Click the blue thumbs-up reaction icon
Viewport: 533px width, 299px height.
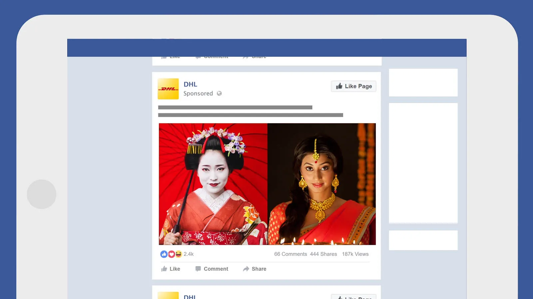(164, 254)
